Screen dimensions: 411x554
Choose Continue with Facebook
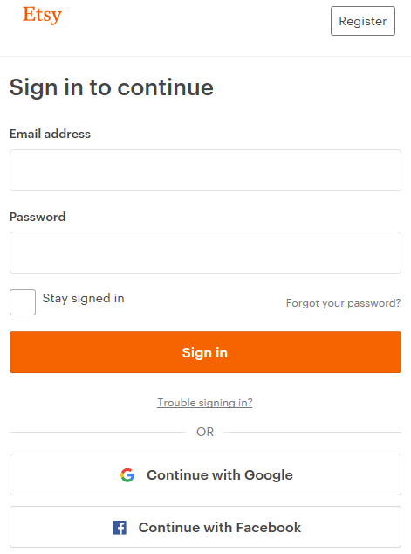coord(205,527)
